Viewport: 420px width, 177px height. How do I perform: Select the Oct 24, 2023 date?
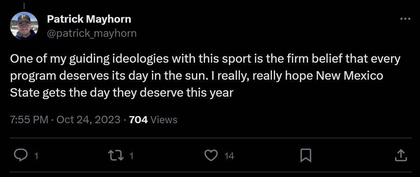point(88,120)
